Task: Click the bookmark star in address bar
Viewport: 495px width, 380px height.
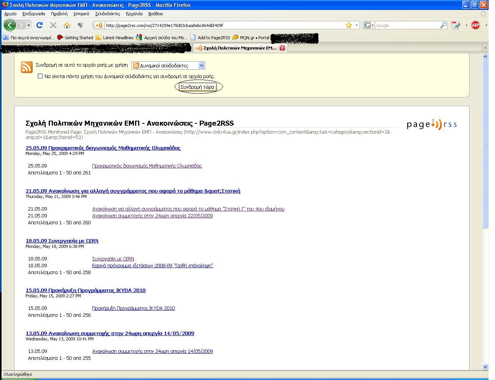Action: click(x=349, y=25)
